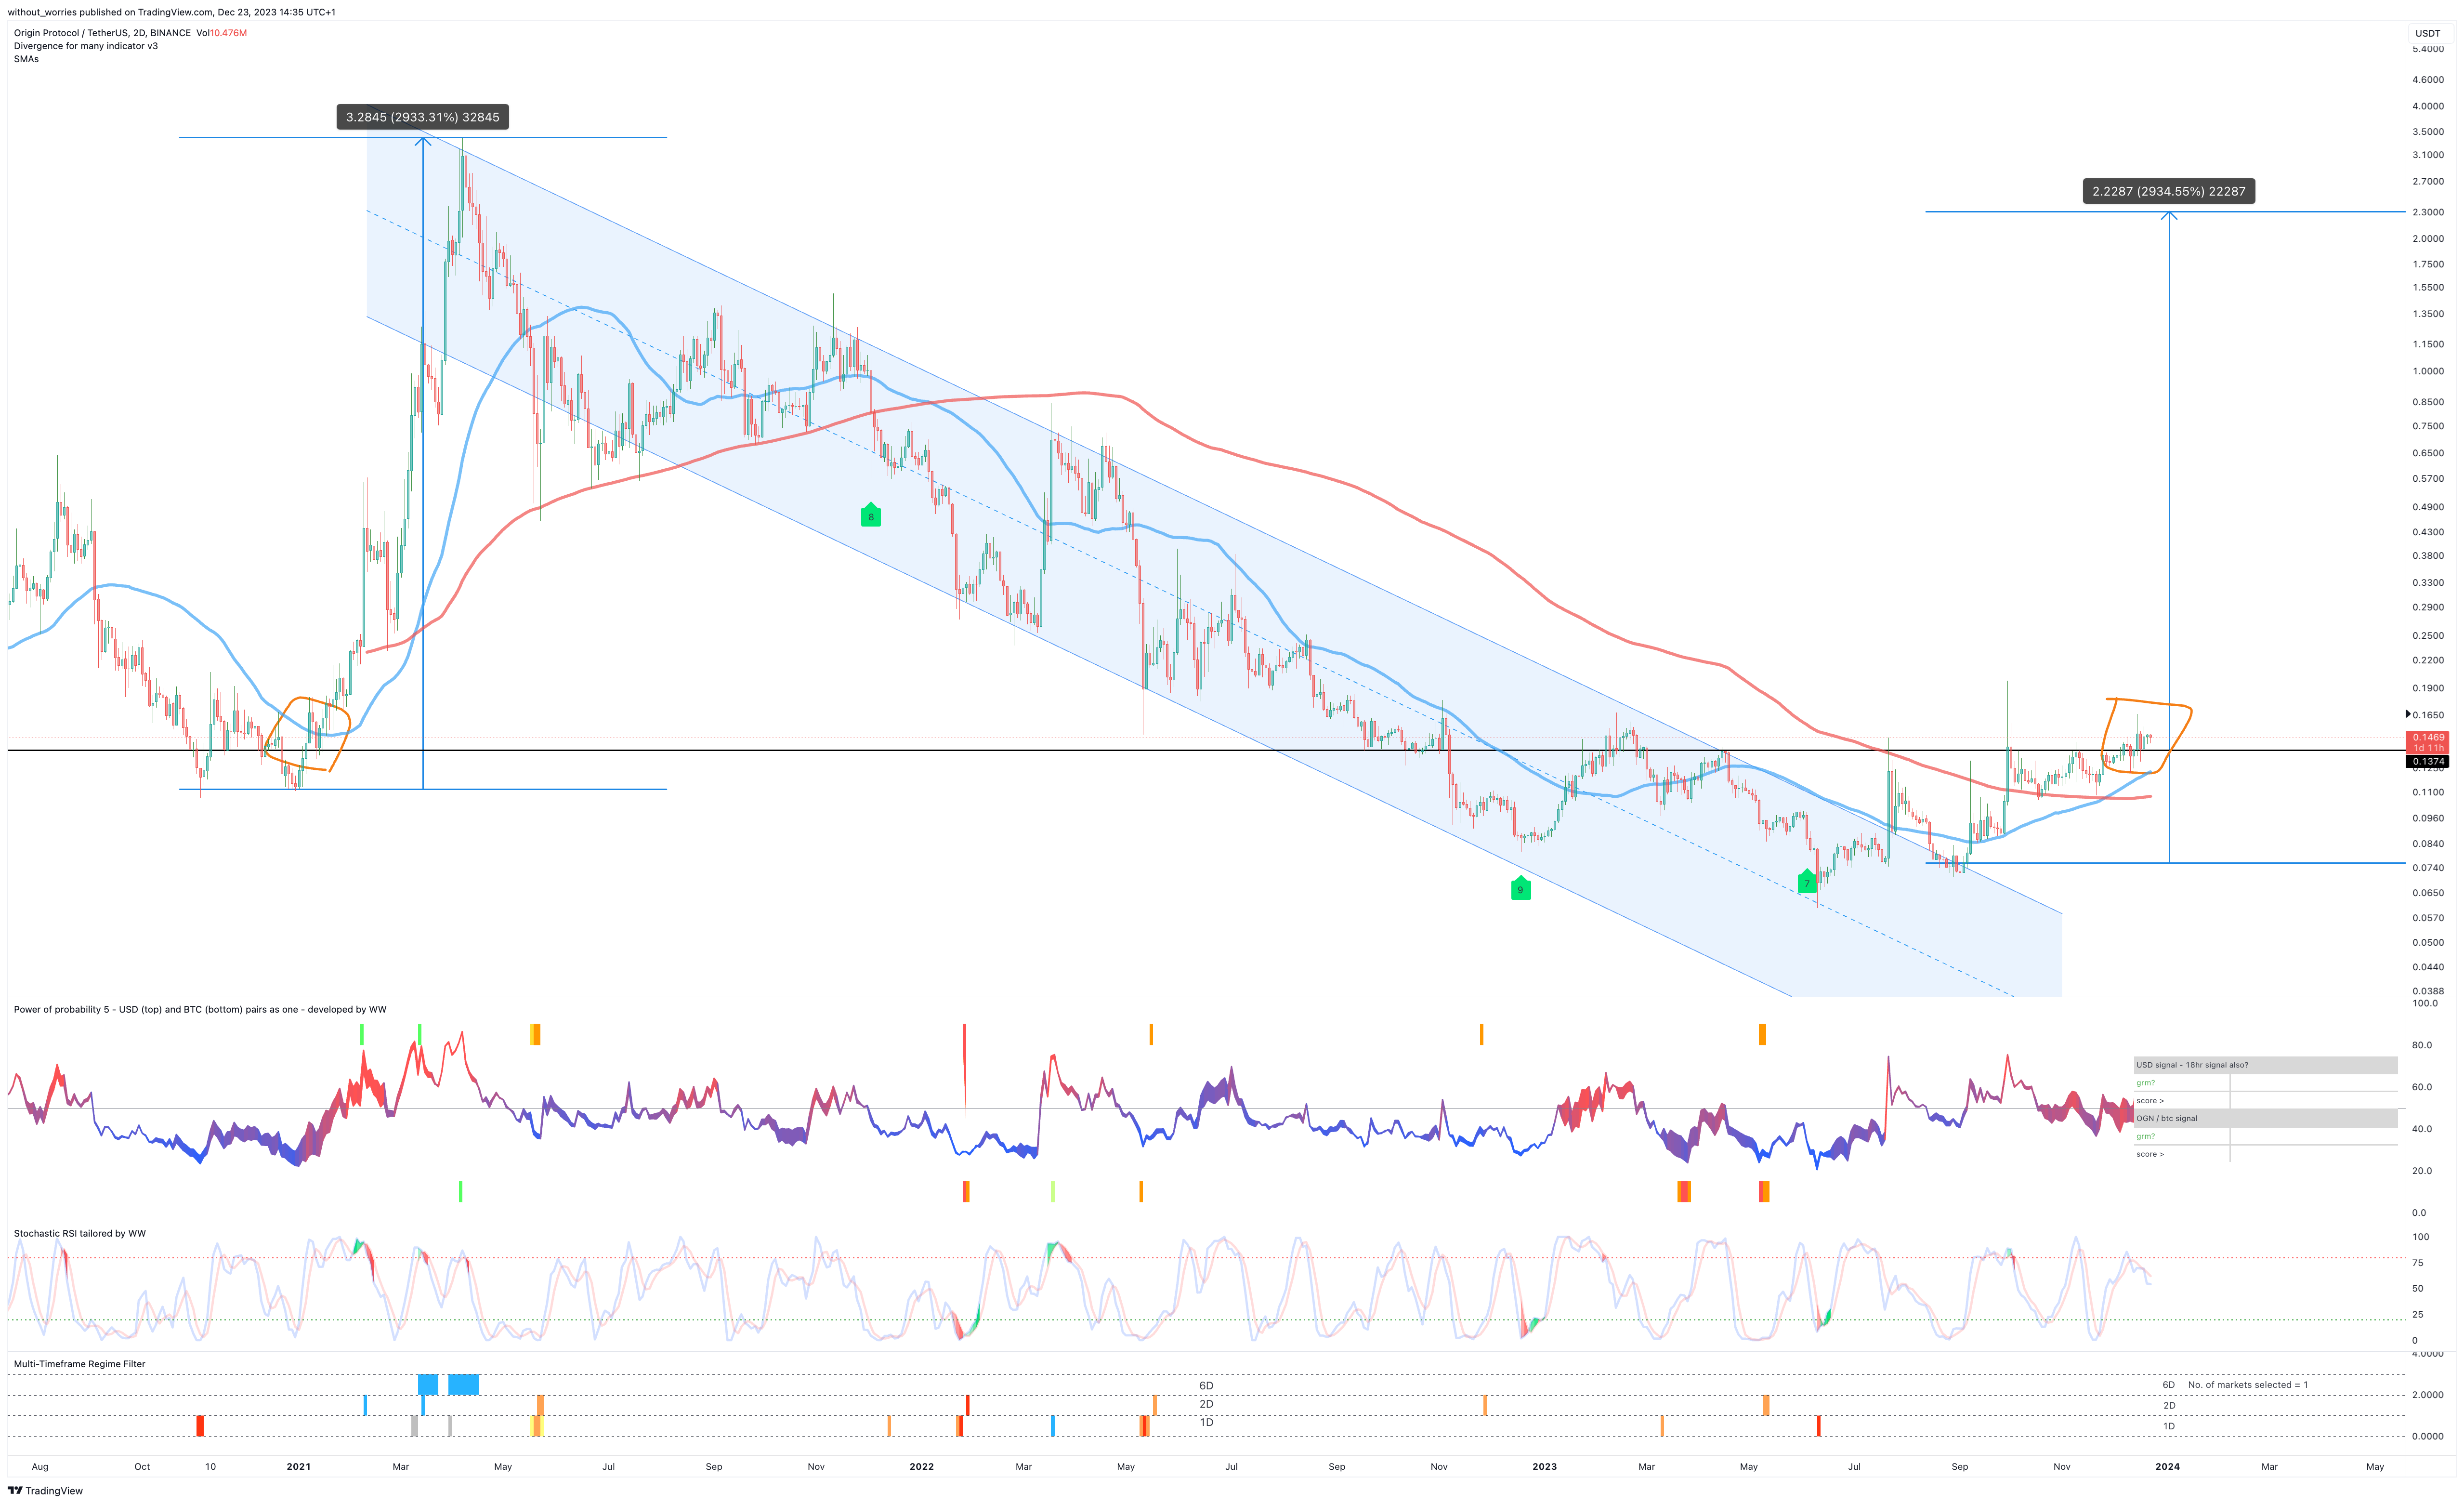Click the black arrow beside 0.1650 price
This screenshot has height=1504, width=2464.
[x=2408, y=714]
